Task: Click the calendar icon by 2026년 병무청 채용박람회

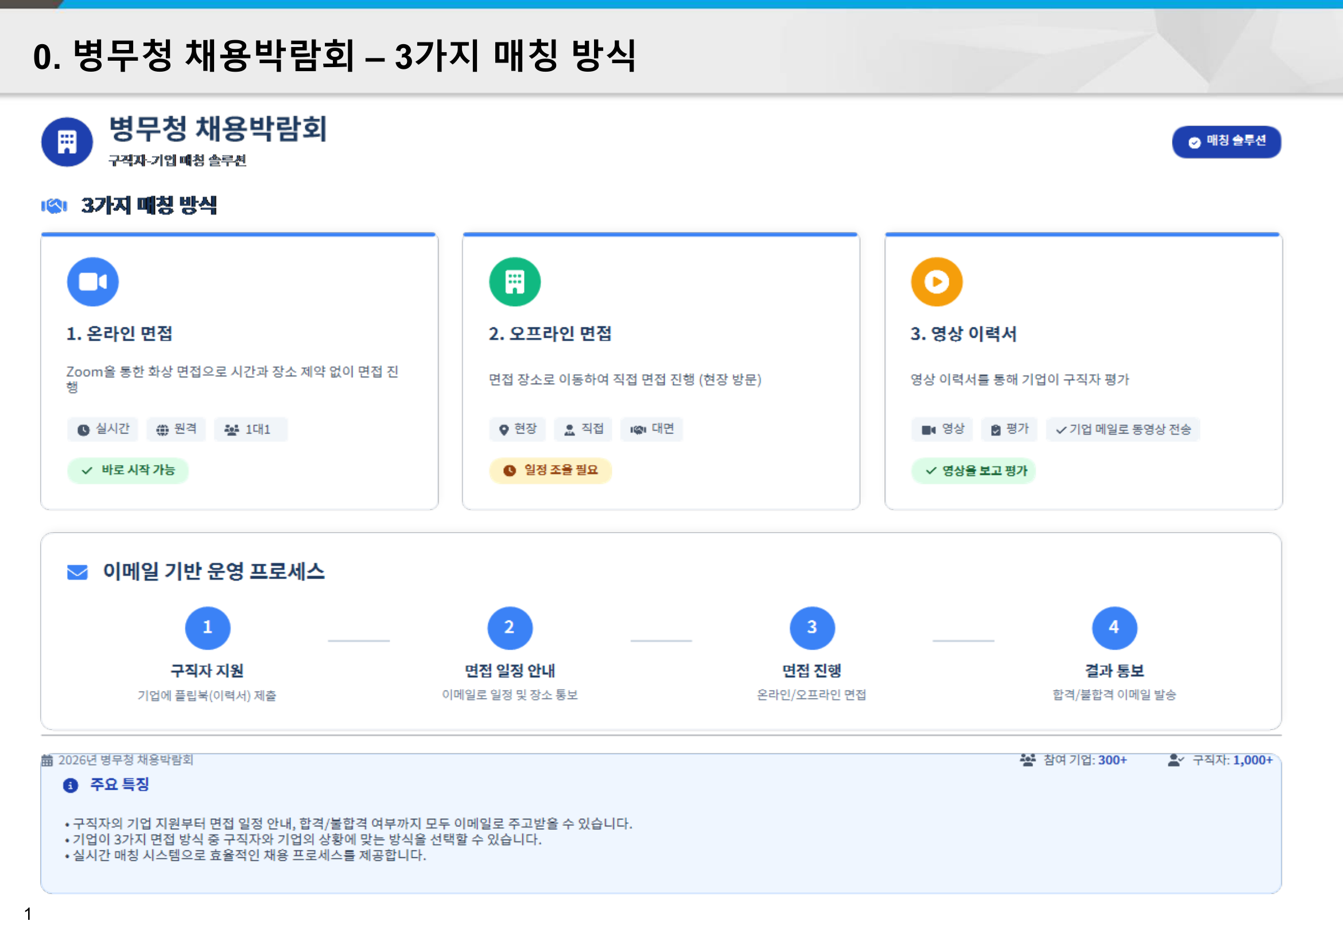Action: coord(47,760)
